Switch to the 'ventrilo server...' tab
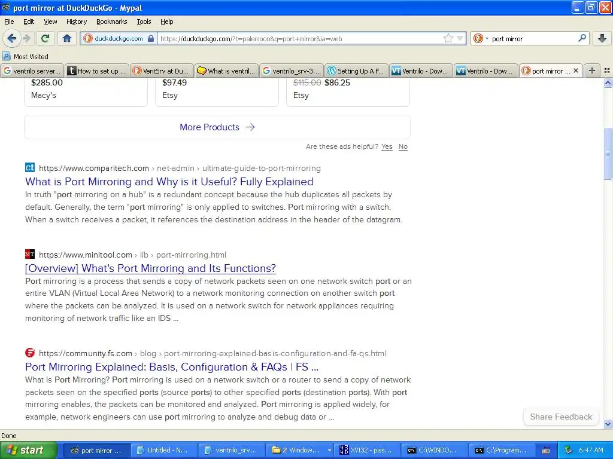This screenshot has width=613, height=459. pos(32,71)
